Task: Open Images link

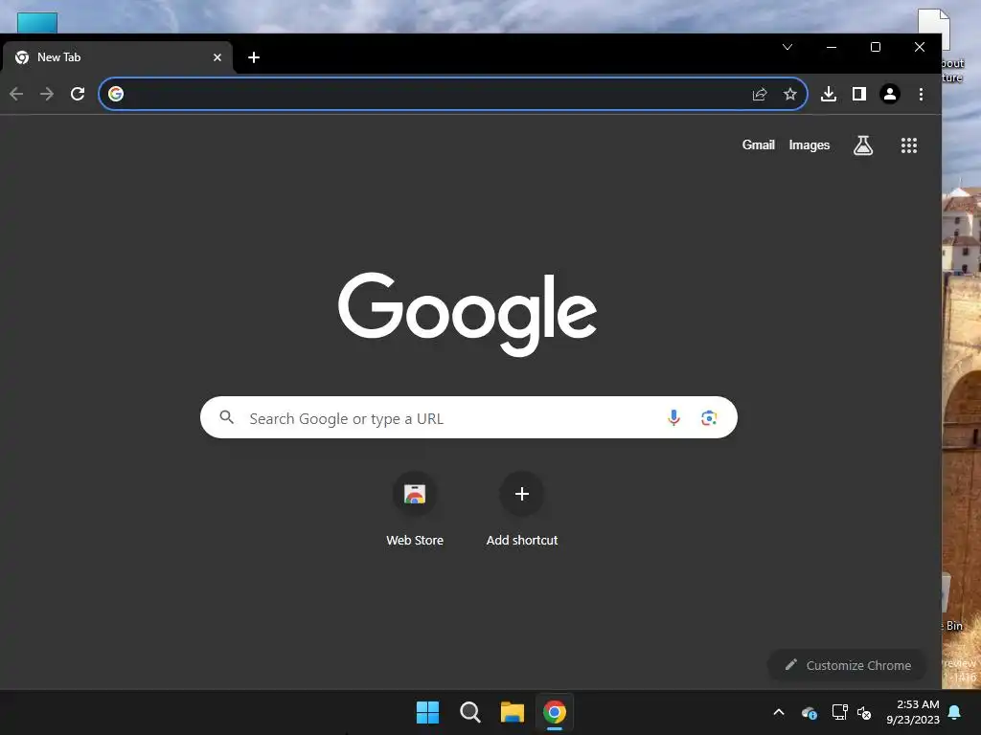Action: 809,145
